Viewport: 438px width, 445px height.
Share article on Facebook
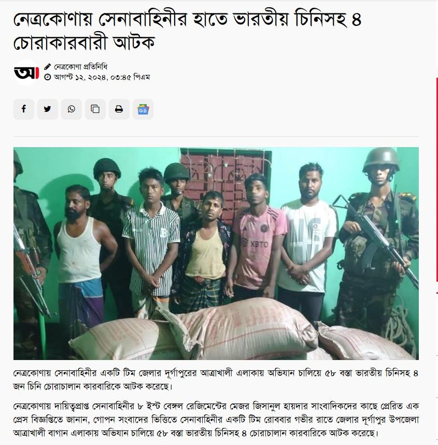point(24,109)
